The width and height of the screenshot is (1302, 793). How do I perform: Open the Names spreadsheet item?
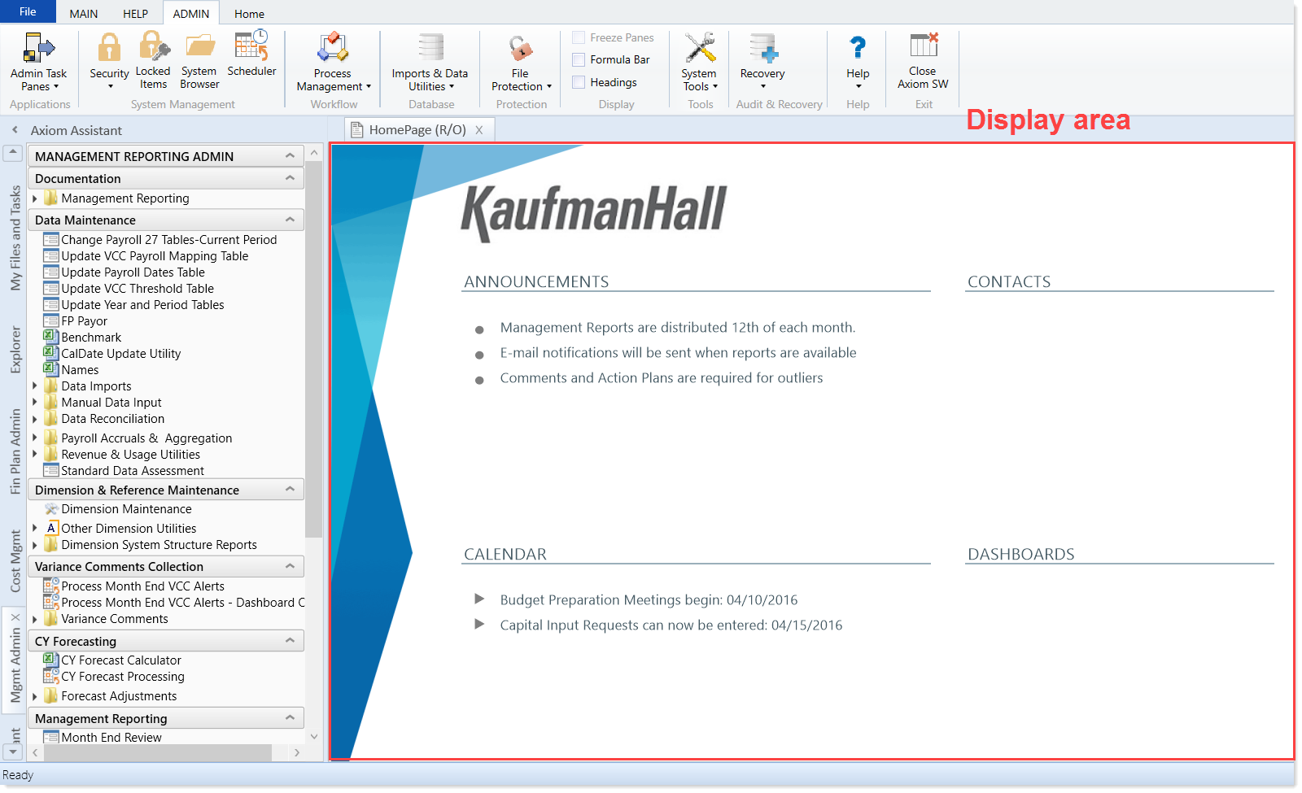coord(80,370)
